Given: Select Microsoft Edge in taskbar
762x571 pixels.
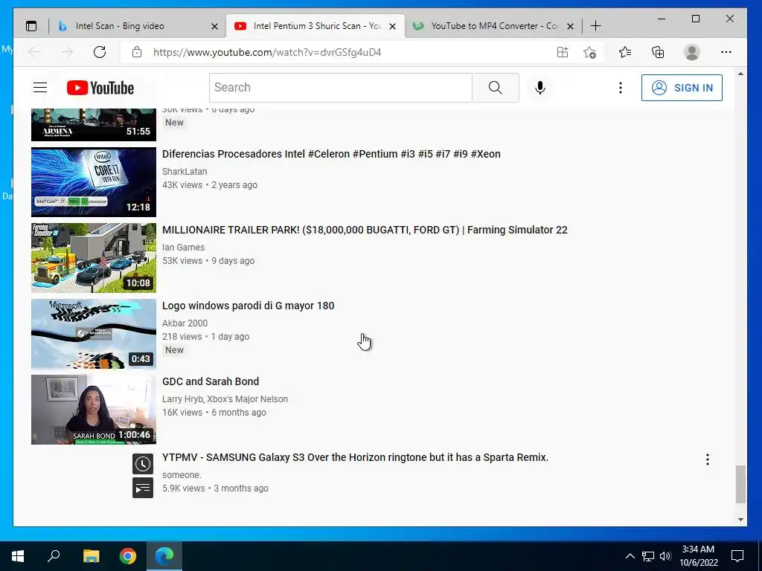Looking at the screenshot, I should pyautogui.click(x=164, y=556).
